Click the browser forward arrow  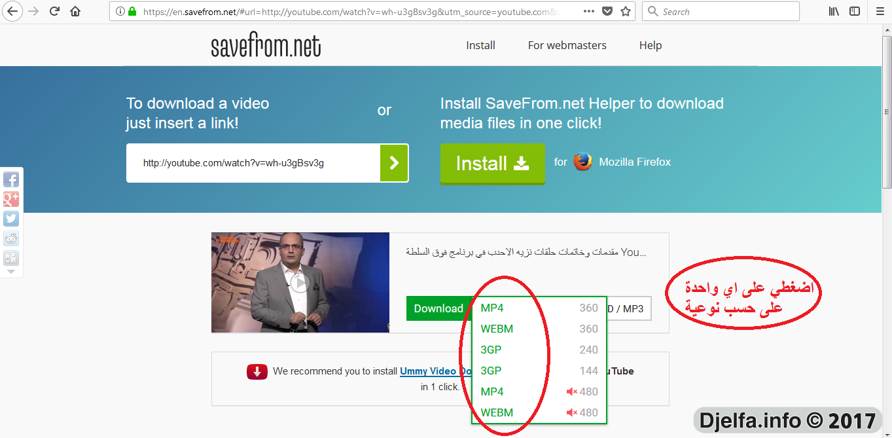click(x=33, y=11)
